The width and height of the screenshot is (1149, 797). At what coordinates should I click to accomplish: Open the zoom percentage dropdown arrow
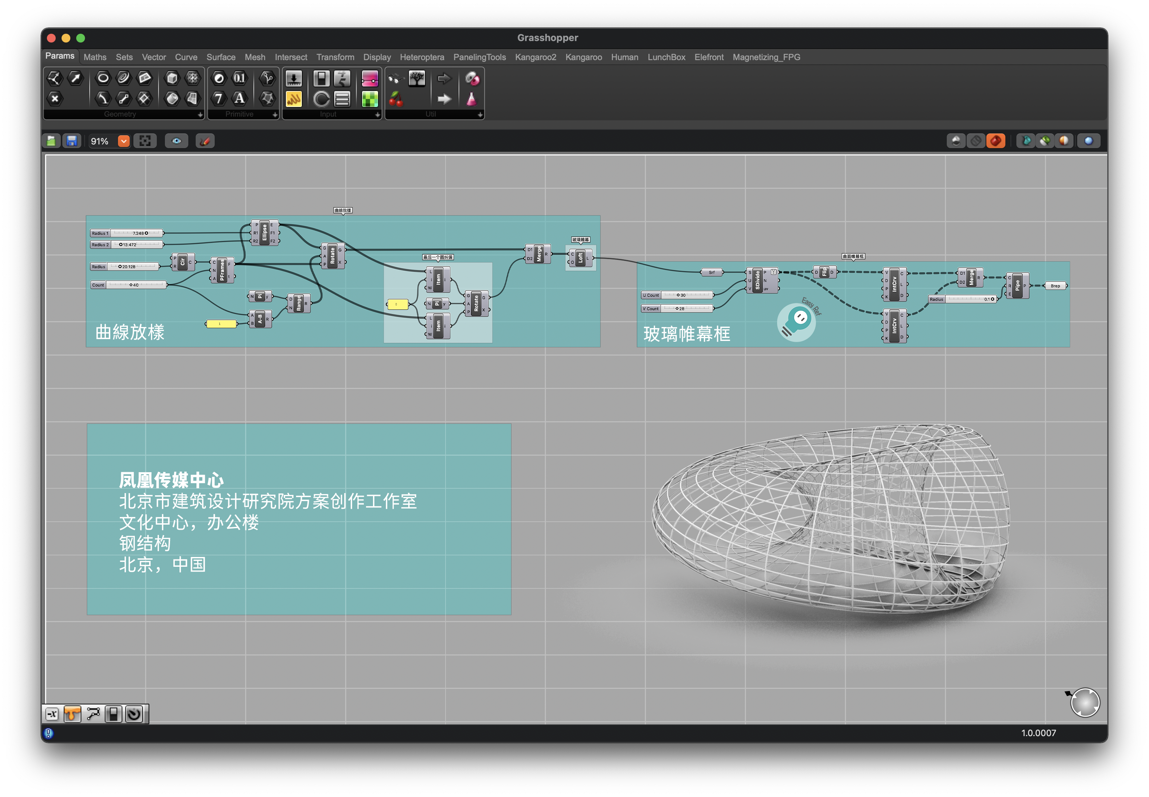point(123,141)
